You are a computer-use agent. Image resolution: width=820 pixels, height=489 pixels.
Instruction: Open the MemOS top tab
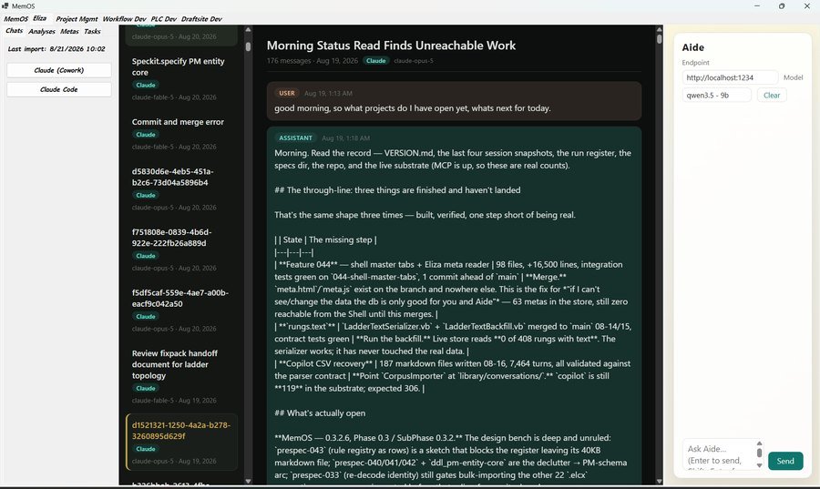pyautogui.click(x=15, y=19)
